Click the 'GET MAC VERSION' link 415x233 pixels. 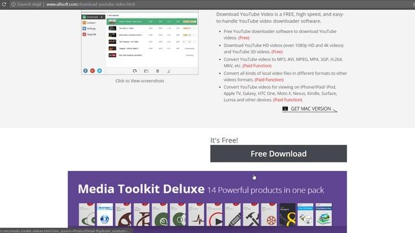311,109
